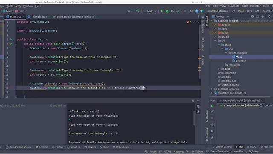Click console output vertical scrollbar
Image resolution: width=273 pixels, height=154 pixels.
(x=194, y=118)
